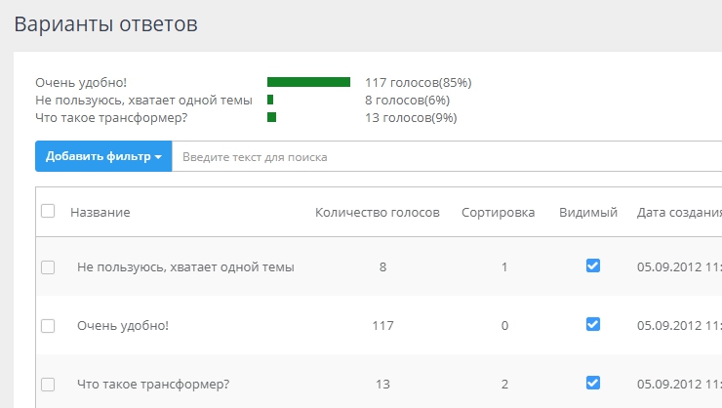Toggle Видимый checkbox for "Что такое трансформер?" row

(592, 383)
